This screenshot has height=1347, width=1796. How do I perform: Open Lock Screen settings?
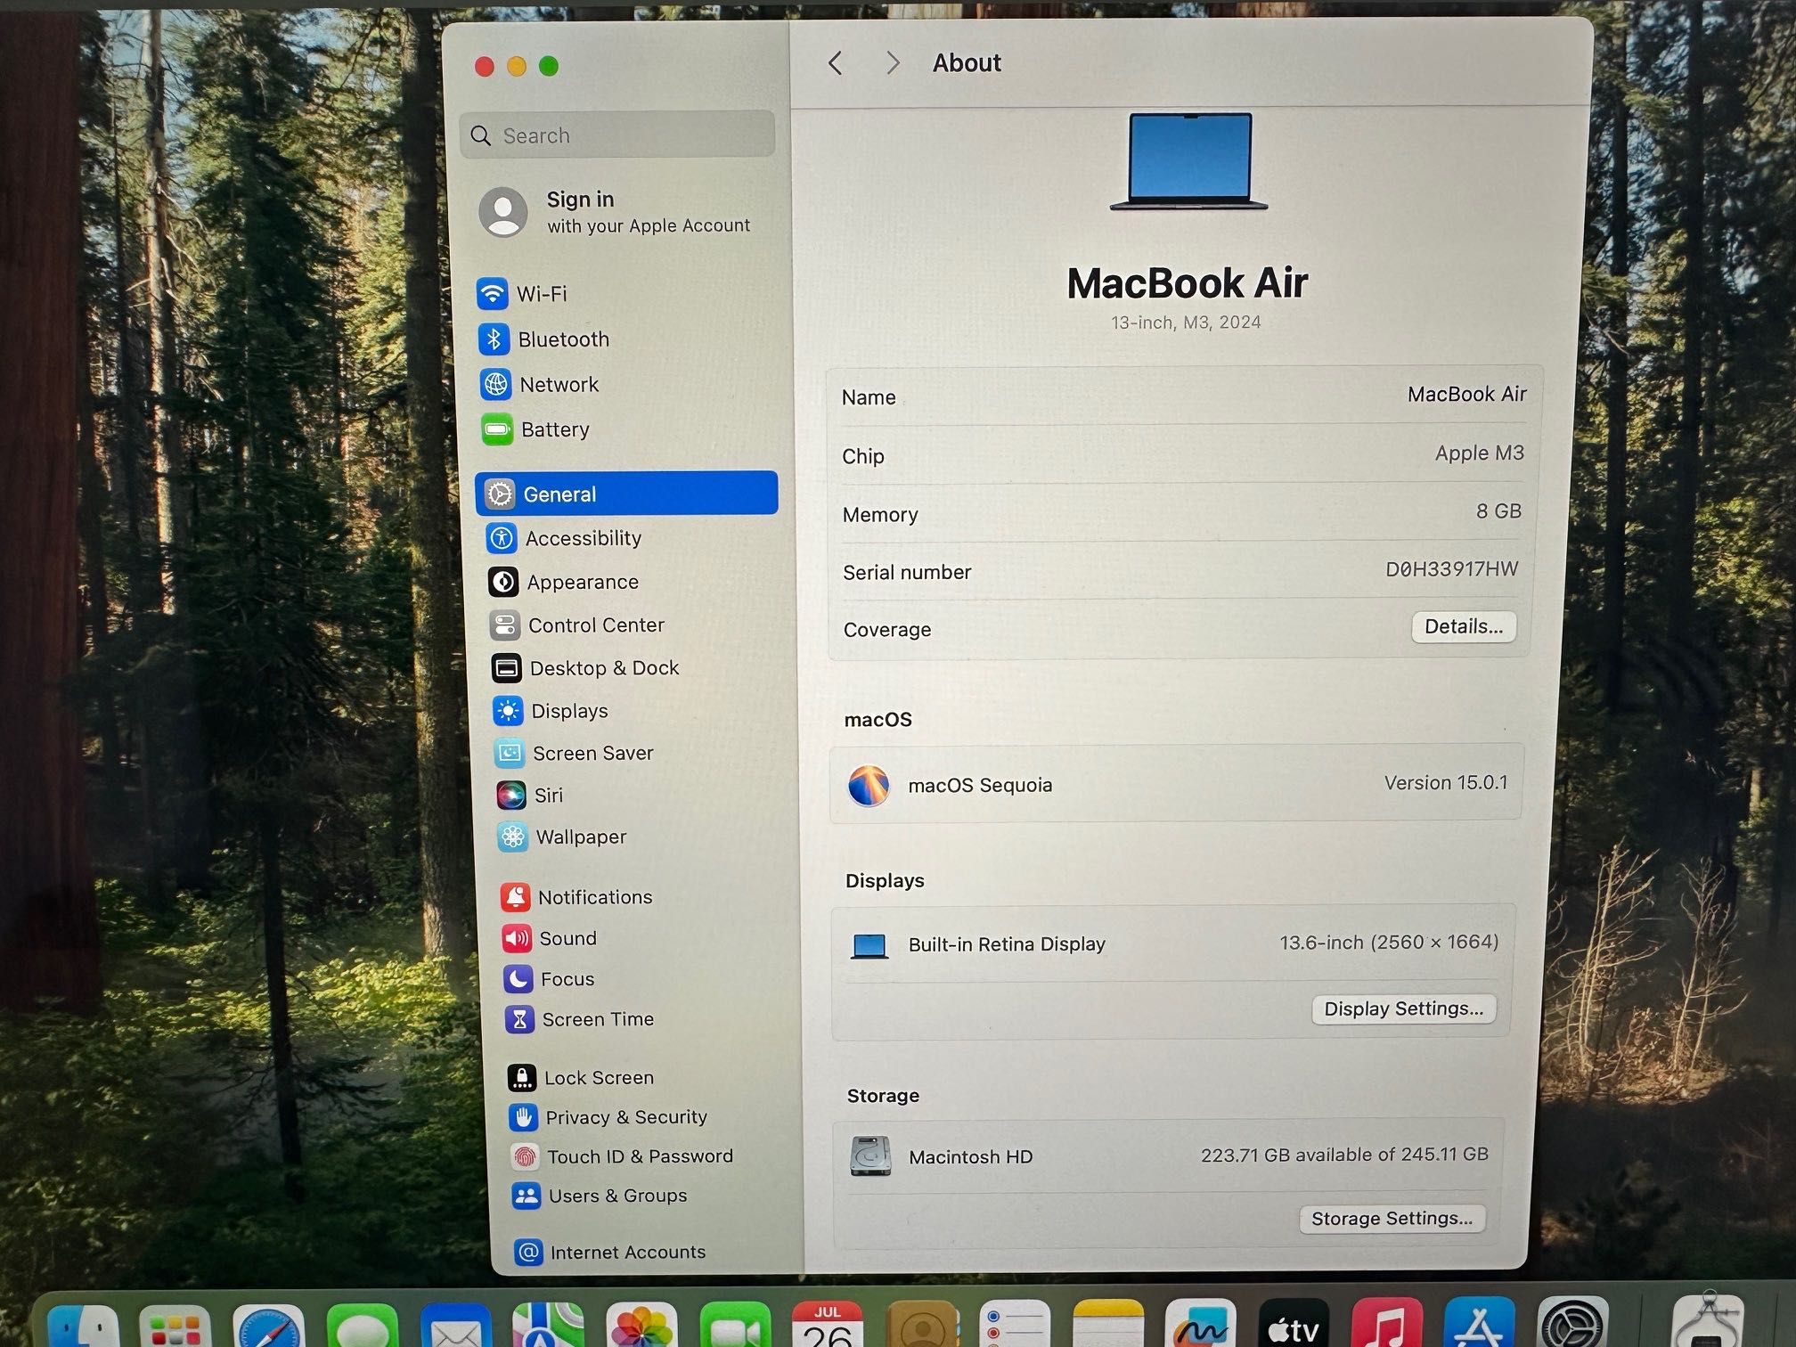581,1078
